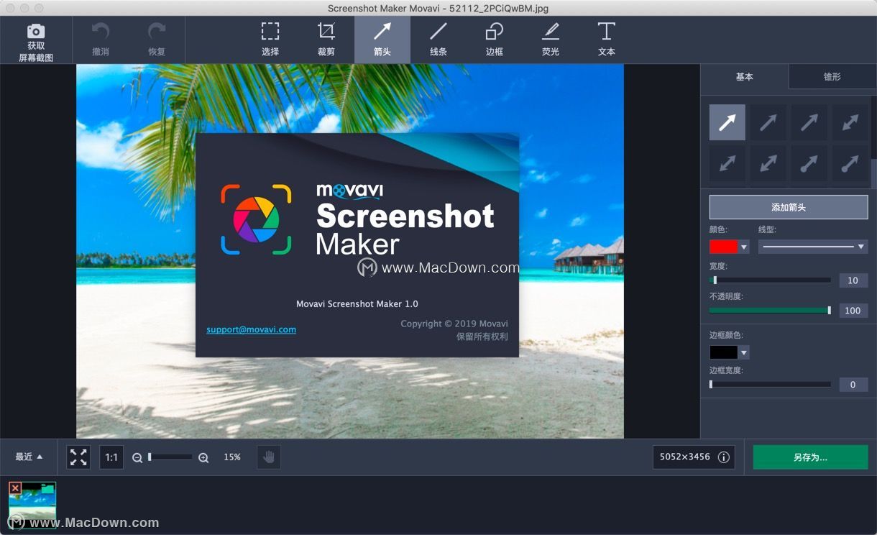This screenshot has height=535, width=877.
Task: Choose the 箭头 arrow tool
Action: tap(382, 39)
